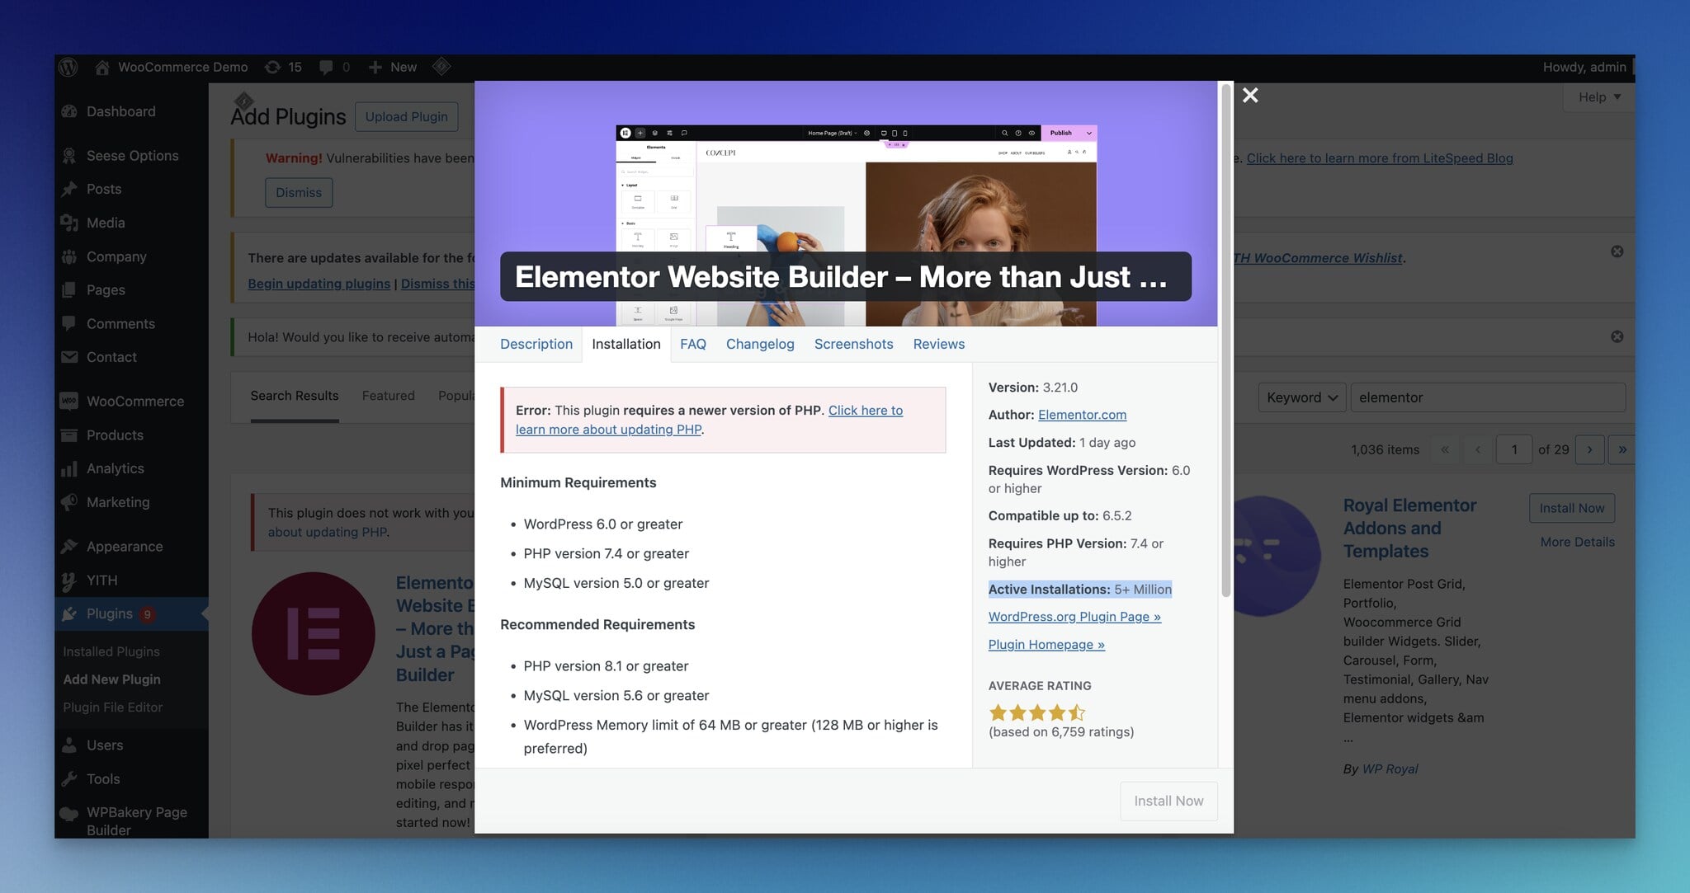Dismiss the updates available notice
This screenshot has height=893, width=1690.
pos(1617,251)
